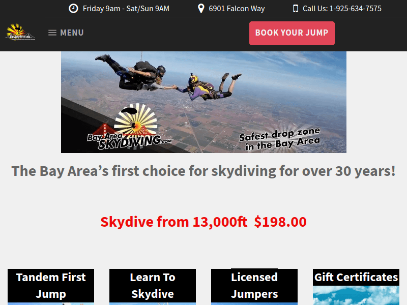
Task: Click the clock icon beside opening hours
Action: [73, 8]
